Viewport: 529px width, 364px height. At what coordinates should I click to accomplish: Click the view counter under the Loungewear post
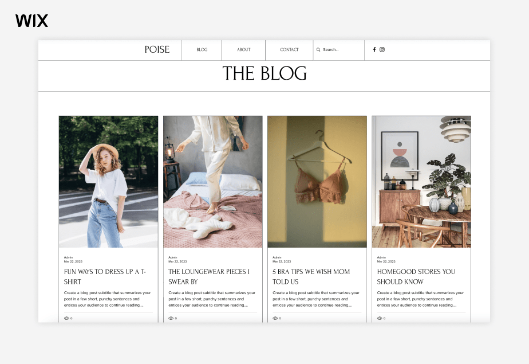[x=170, y=318]
